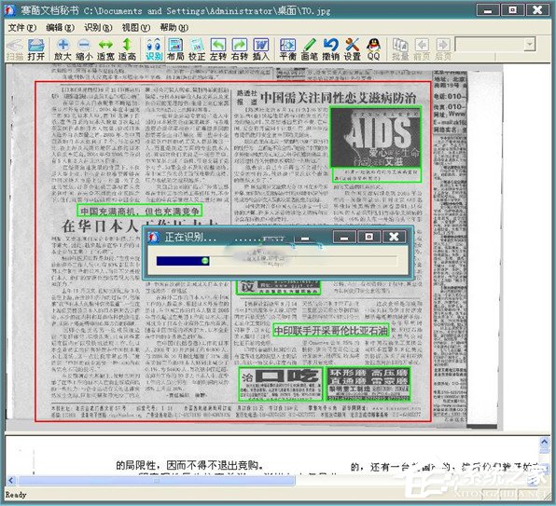Zoom out using the 缩小 icon

(84, 49)
